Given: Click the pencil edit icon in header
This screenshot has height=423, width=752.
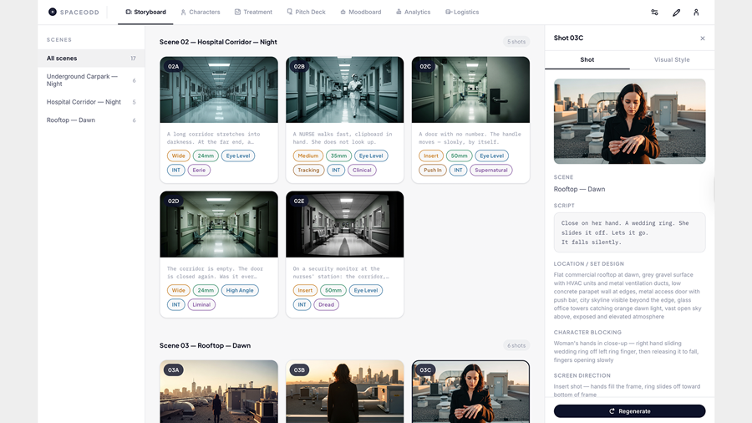Looking at the screenshot, I should (676, 13).
